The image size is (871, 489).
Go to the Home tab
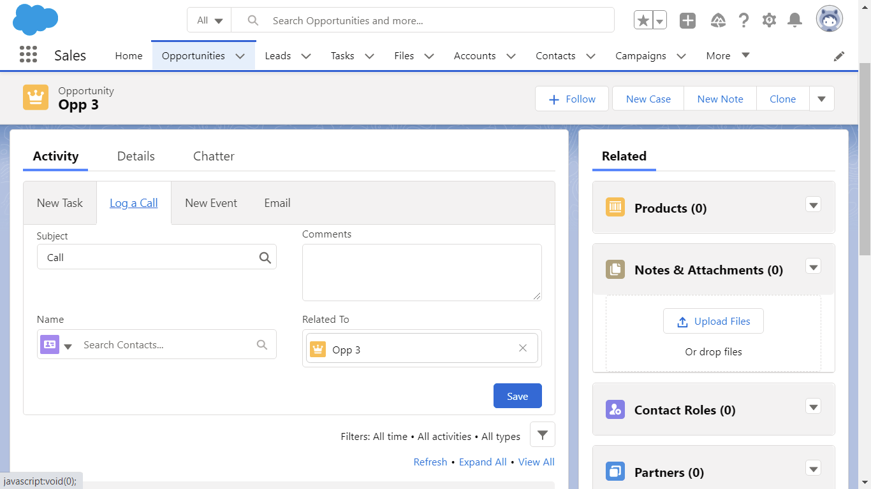129,55
